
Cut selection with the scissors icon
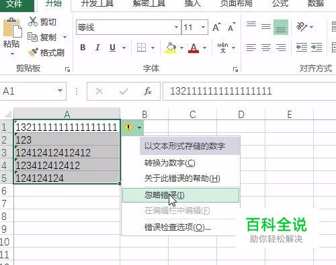(x=33, y=21)
